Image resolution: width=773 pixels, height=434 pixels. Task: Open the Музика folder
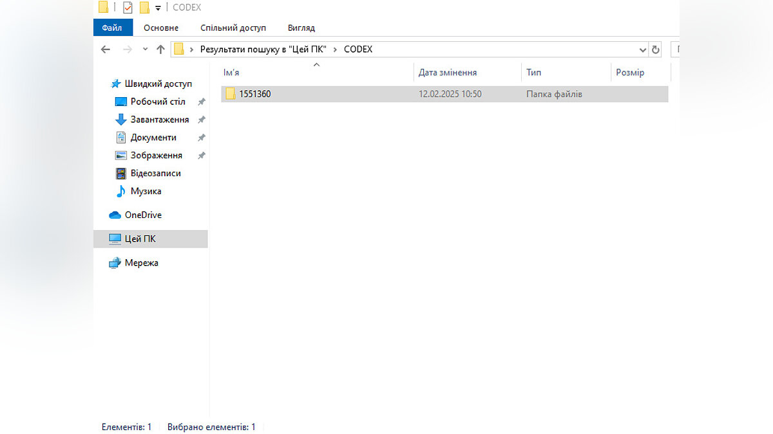pos(146,191)
